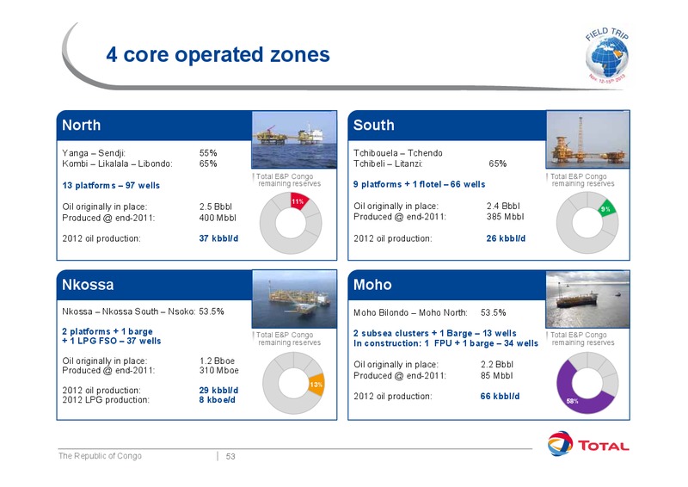
Task: Click 'Yanga – Sendji:' label
Action: 94,153
